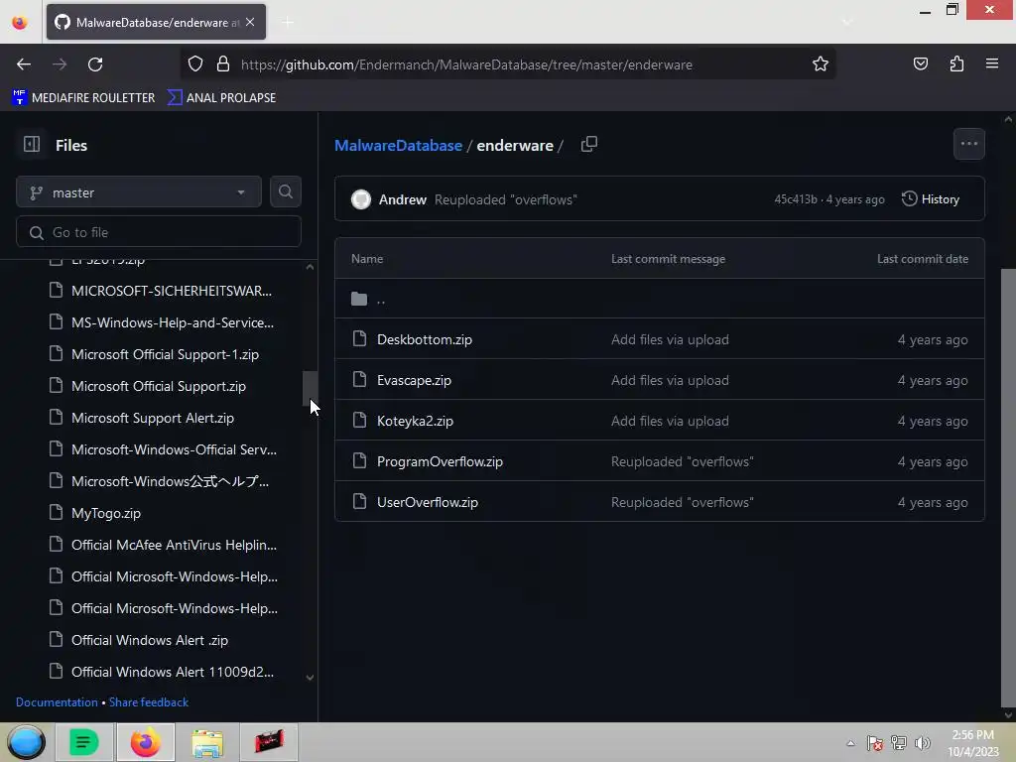Open the master branch dropdown
1016x762 pixels.
pos(139,192)
